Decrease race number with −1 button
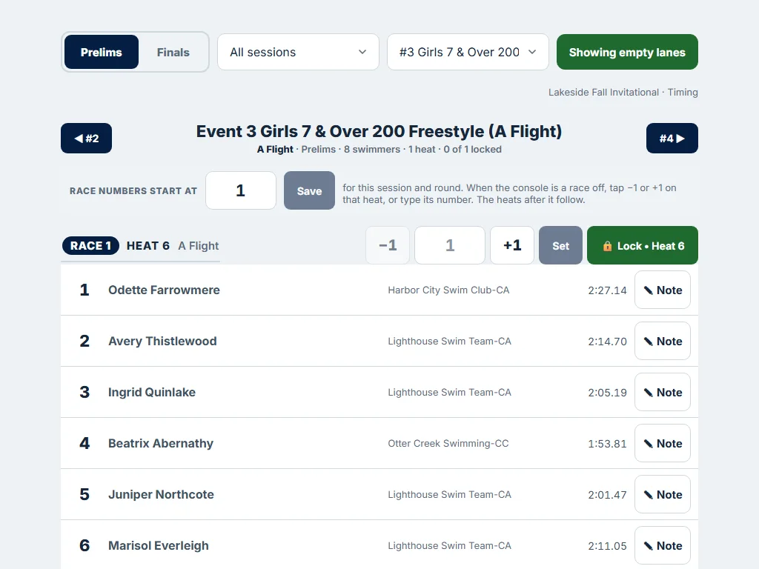759x569 pixels. coord(388,245)
